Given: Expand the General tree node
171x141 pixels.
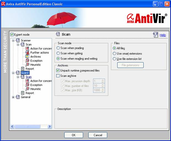Looking at the screenshot, I should point(13,97).
